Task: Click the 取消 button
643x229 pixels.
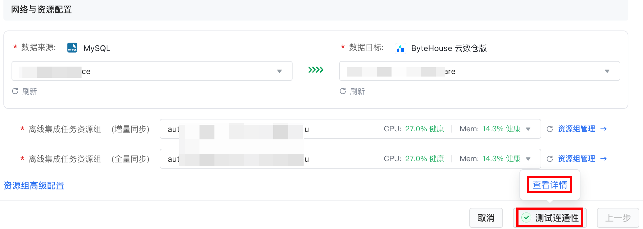Action: pyautogui.click(x=486, y=218)
